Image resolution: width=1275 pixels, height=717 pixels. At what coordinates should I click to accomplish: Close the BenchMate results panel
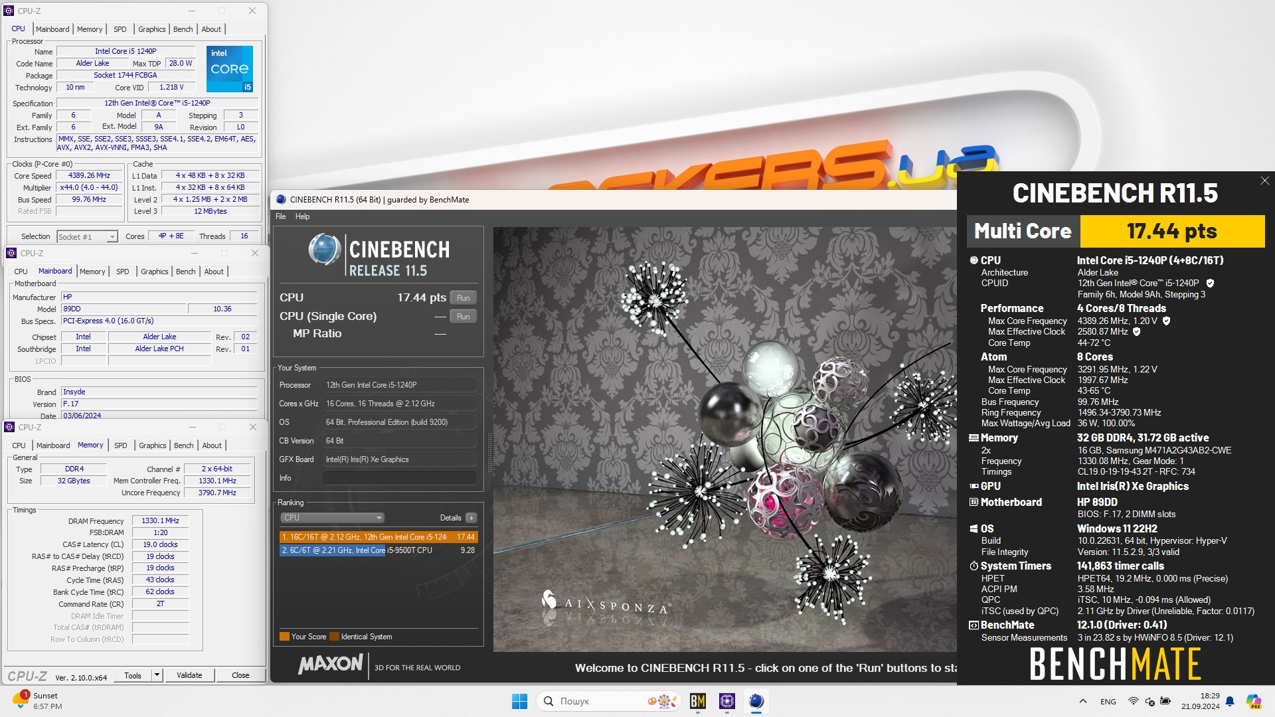(x=1264, y=181)
